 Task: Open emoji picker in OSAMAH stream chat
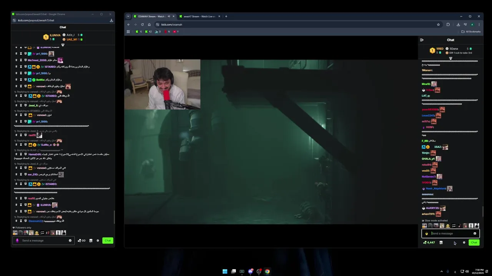(x=475, y=233)
